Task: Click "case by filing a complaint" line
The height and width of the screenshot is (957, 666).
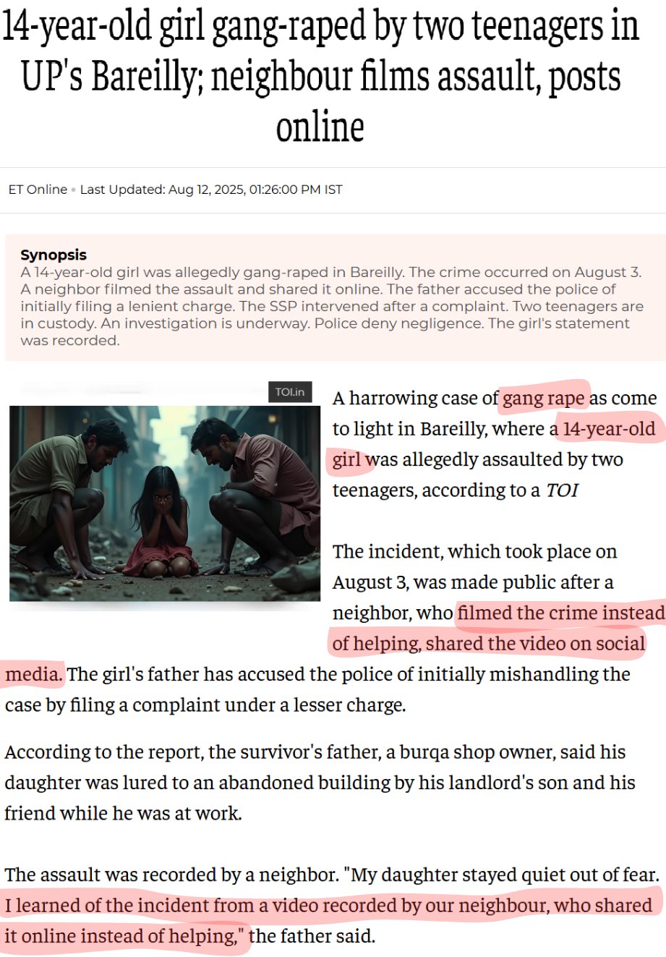Action: (x=205, y=705)
